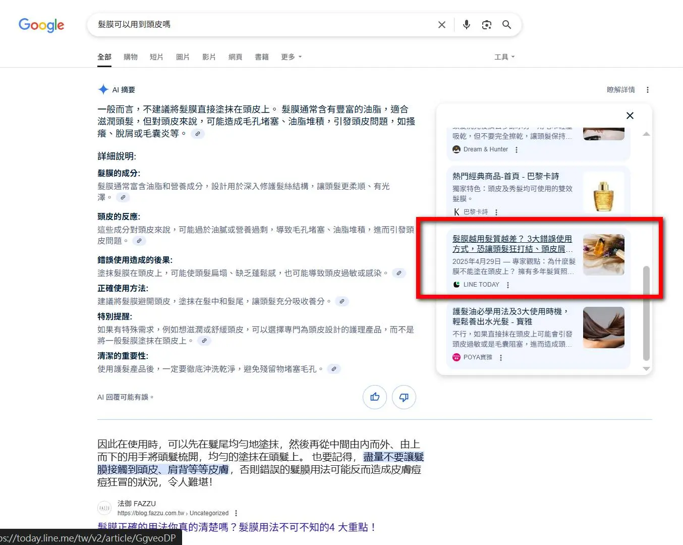Click the thumbs up feedback button
Viewport: 683px width, 545px height.
click(x=374, y=397)
